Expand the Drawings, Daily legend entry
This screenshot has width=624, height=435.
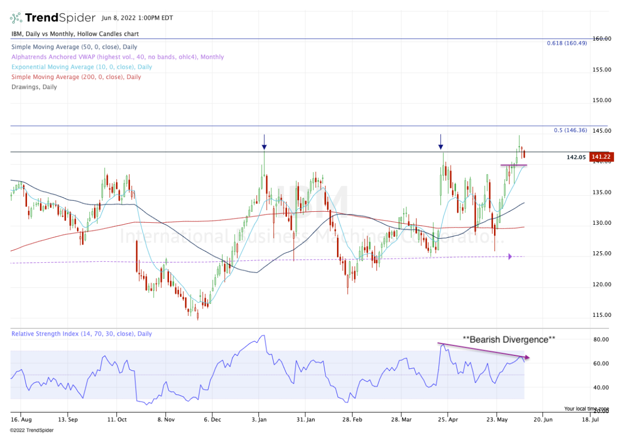[x=34, y=86]
